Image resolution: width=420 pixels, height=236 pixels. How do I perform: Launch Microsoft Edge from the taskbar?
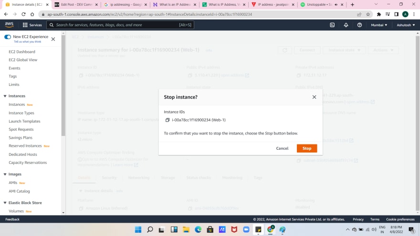pyautogui.click(x=198, y=230)
